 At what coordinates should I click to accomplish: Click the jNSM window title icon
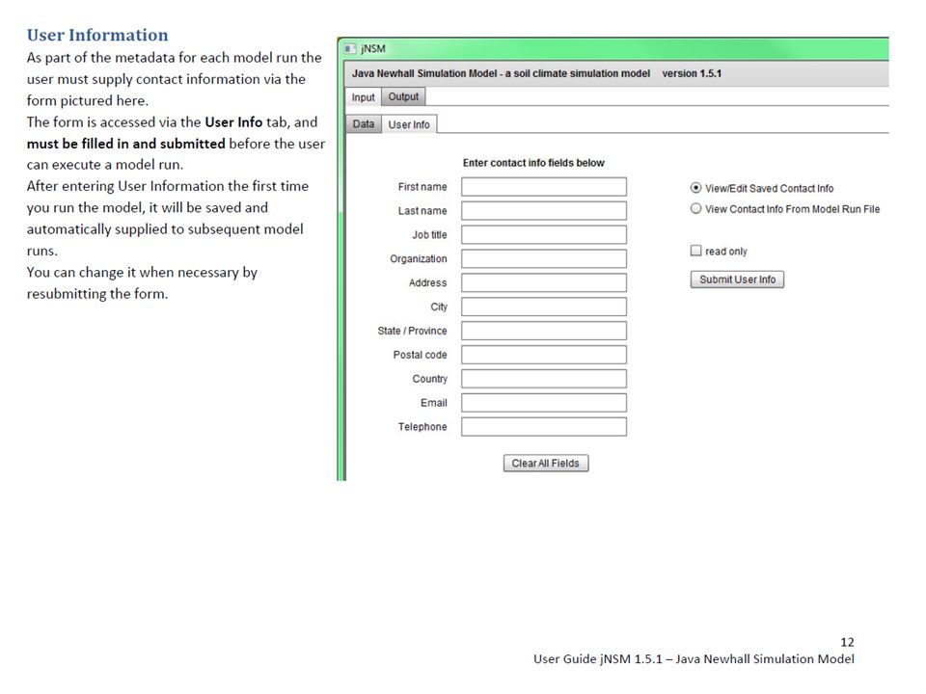(350, 48)
